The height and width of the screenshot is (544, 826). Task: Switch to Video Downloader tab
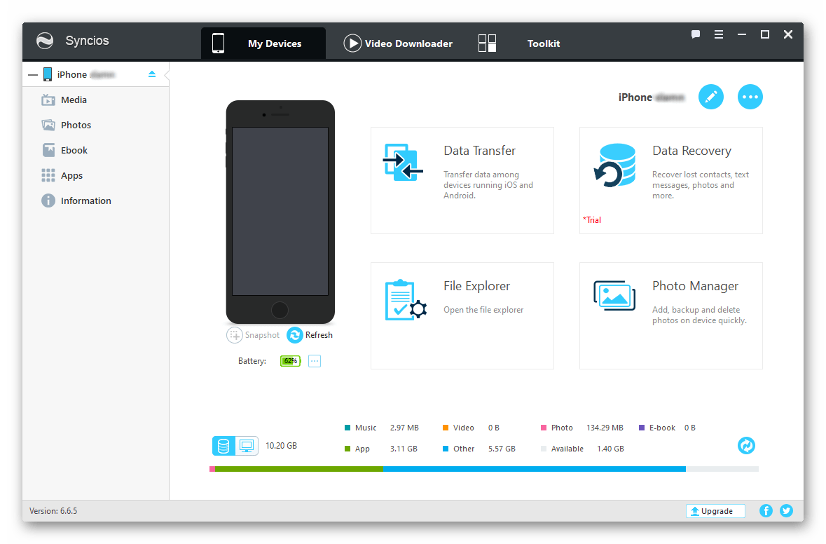(398, 43)
